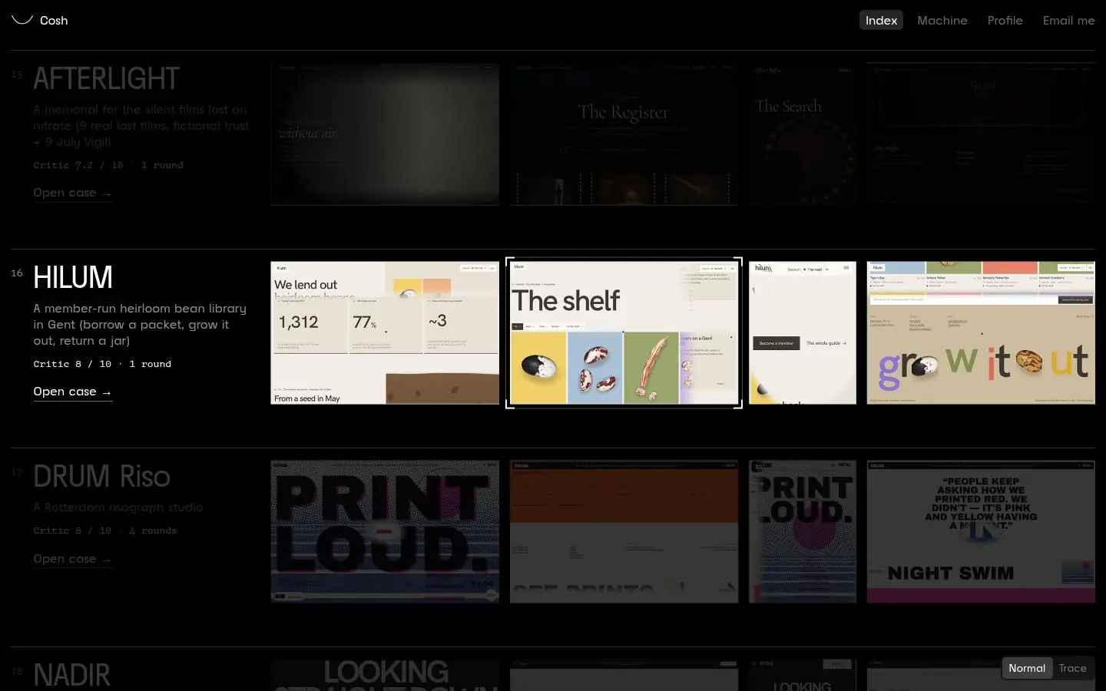The image size is (1106, 691).
Task: Click the HILUM project title
Action: point(73,278)
